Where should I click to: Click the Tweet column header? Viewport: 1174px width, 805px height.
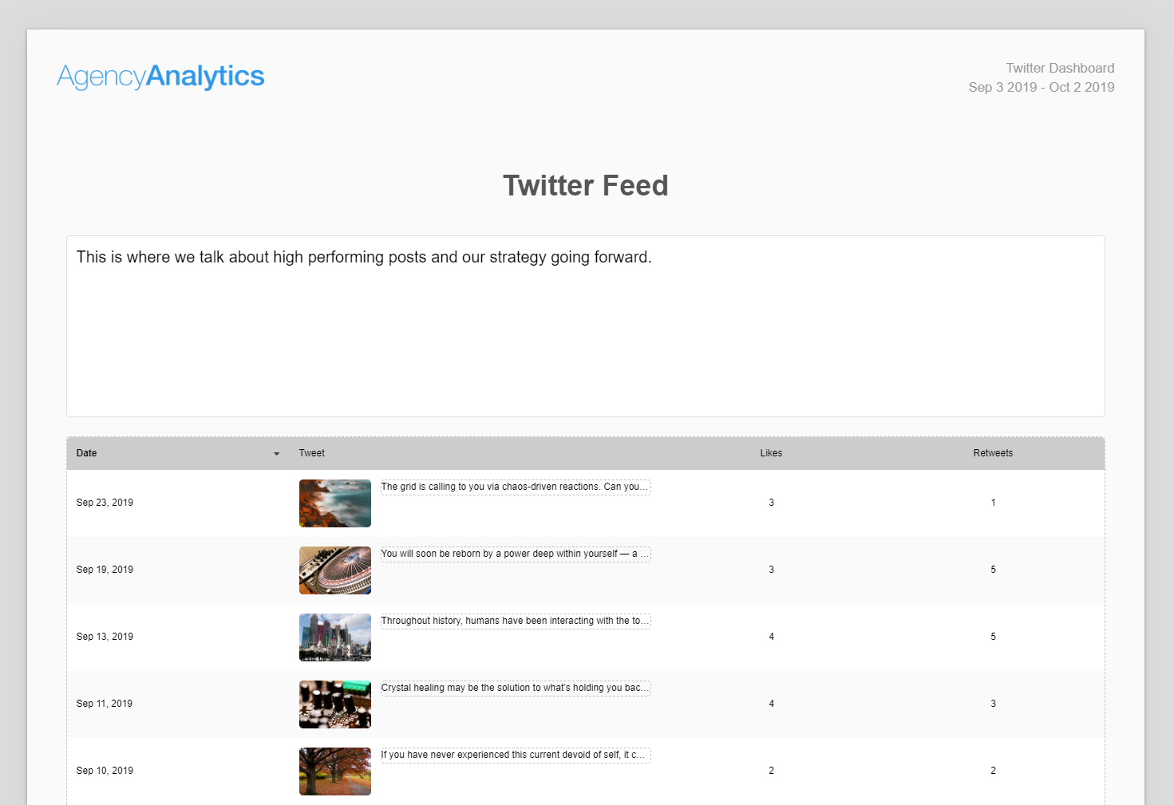click(311, 453)
